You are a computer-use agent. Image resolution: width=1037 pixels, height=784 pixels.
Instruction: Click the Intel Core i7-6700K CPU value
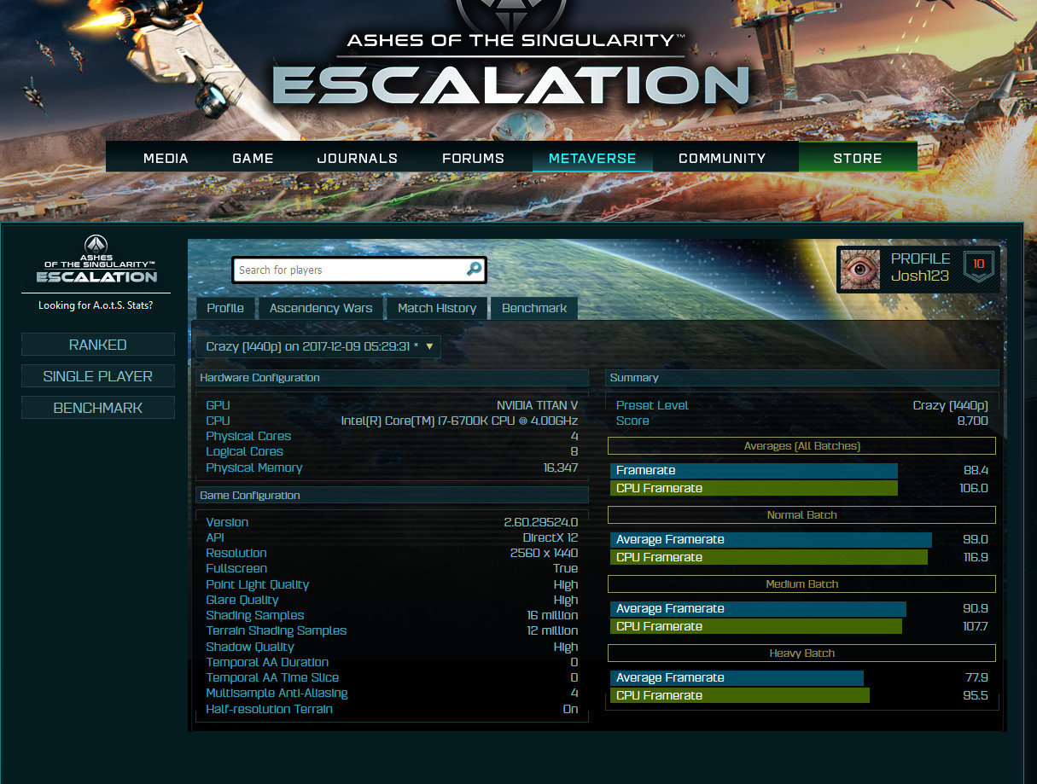[x=459, y=421]
